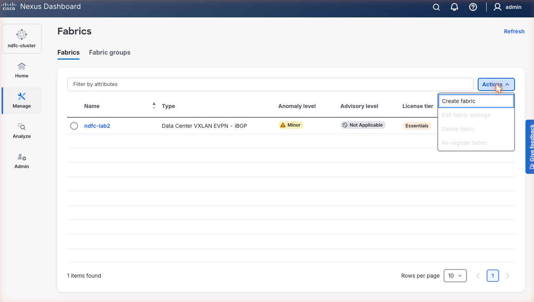Open the notifications bell
Viewport: 534px width, 302px height.
coord(454,7)
